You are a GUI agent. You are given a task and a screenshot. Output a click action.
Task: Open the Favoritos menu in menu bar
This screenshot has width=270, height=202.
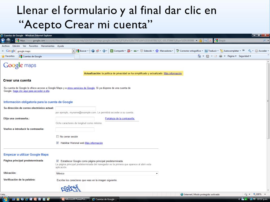(x=33, y=46)
